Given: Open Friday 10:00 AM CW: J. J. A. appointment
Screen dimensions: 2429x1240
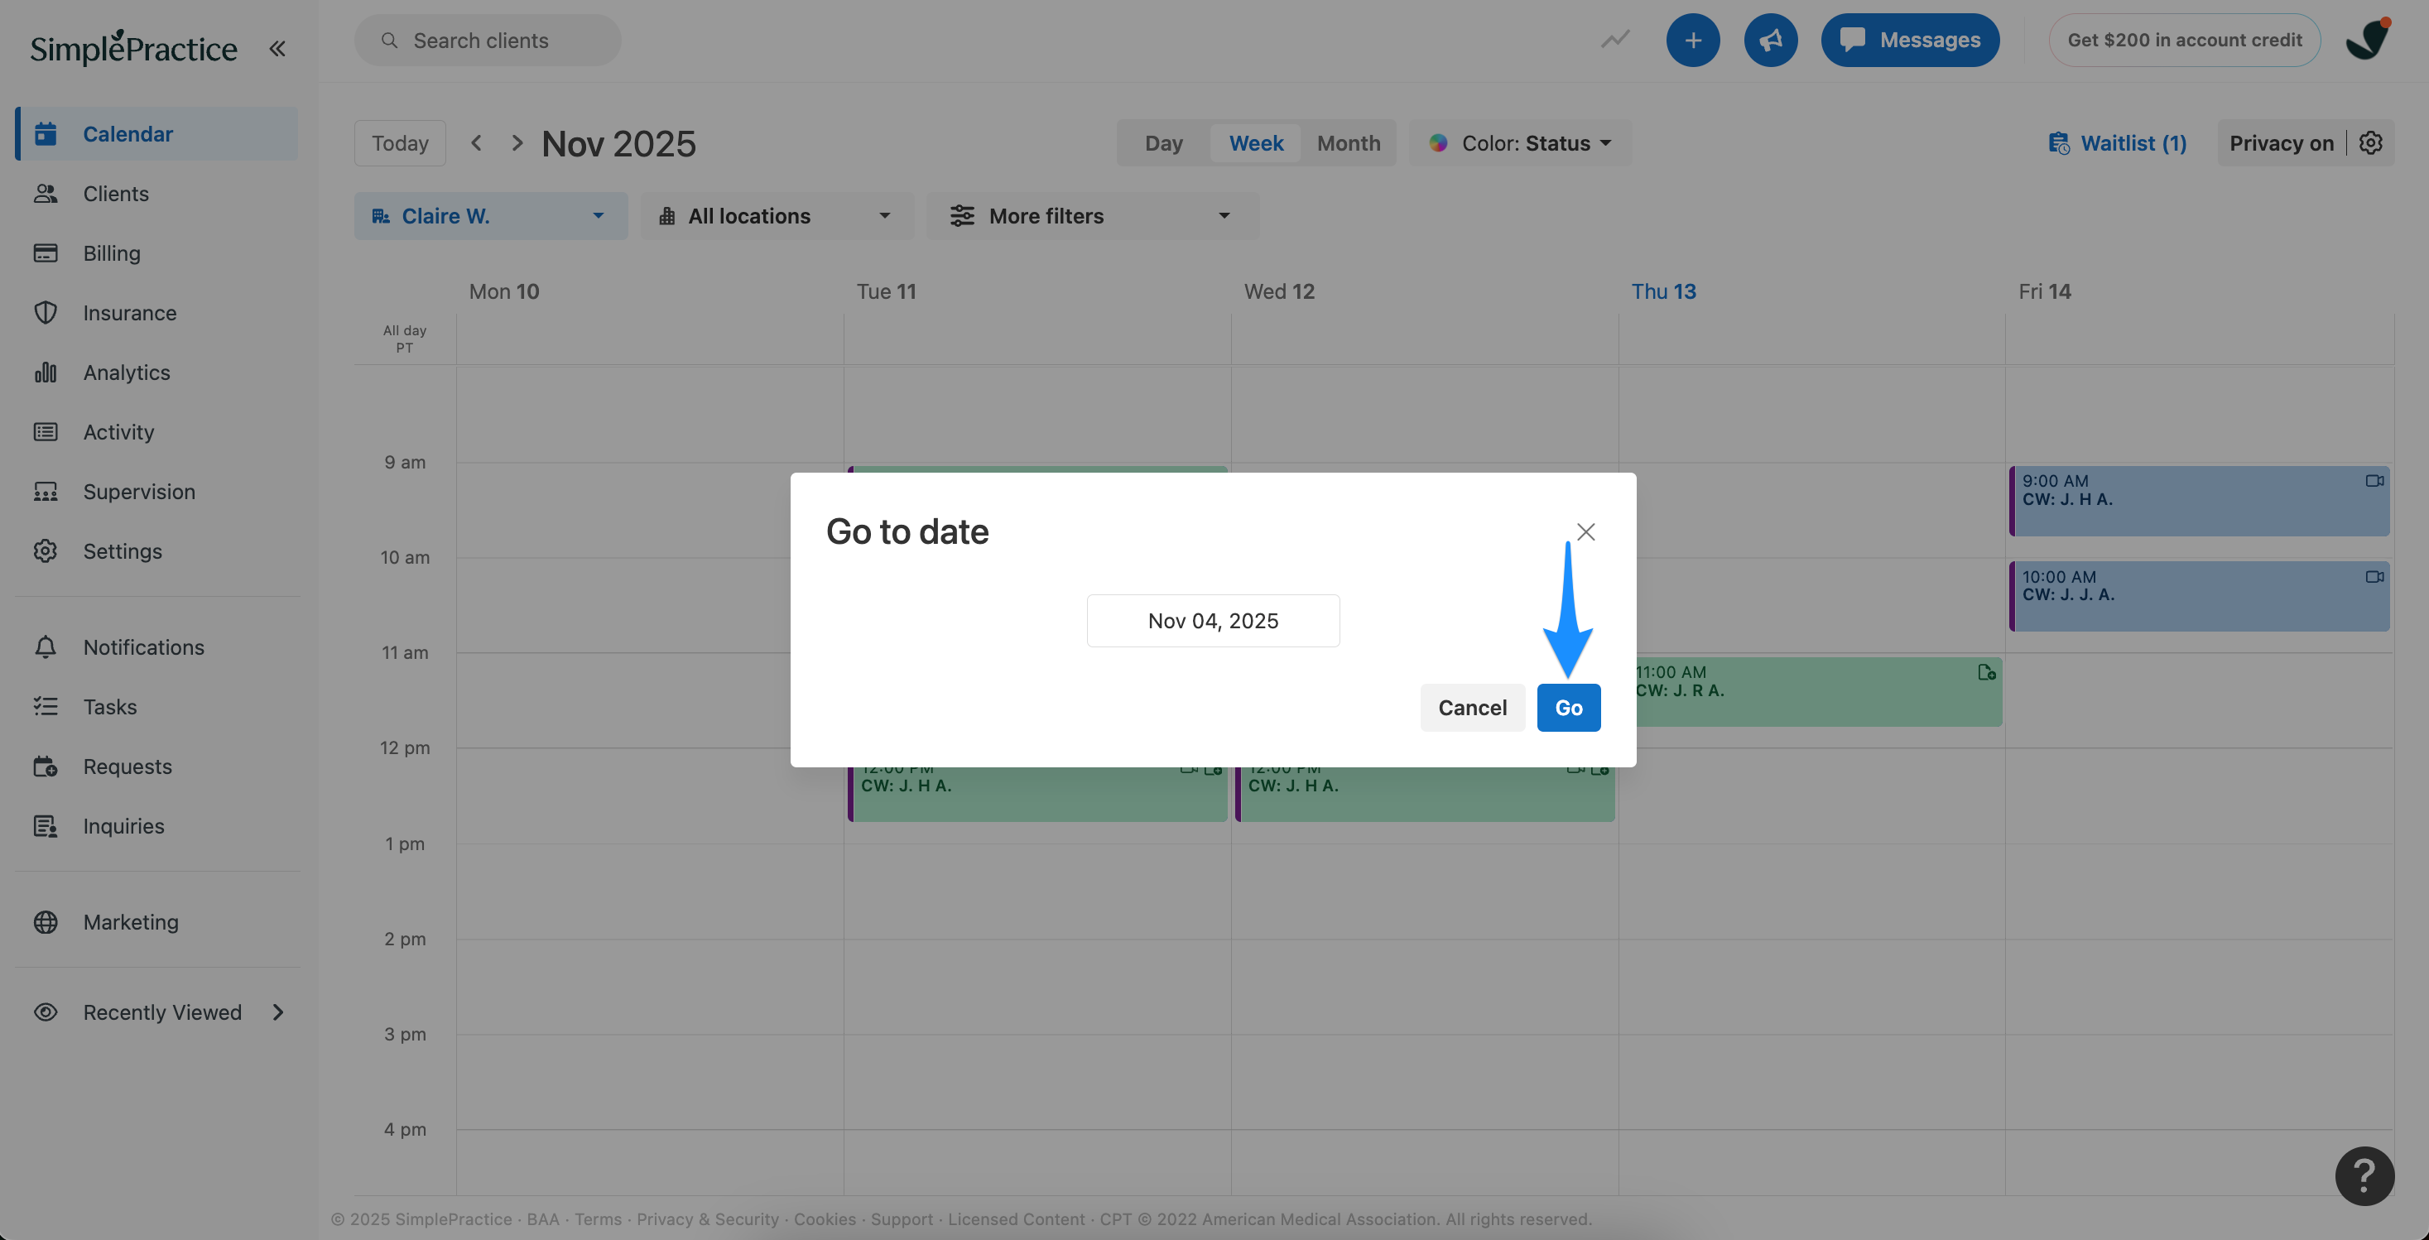Looking at the screenshot, I should 2199,596.
